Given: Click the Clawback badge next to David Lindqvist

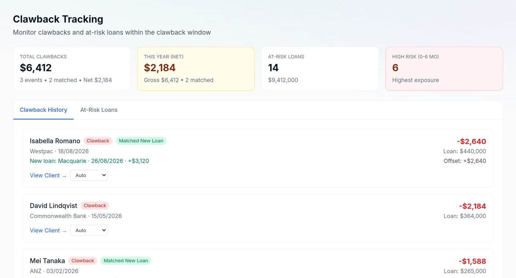Looking at the screenshot, I should [95, 206].
